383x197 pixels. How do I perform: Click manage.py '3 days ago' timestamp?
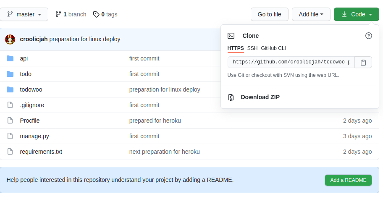coord(357,136)
